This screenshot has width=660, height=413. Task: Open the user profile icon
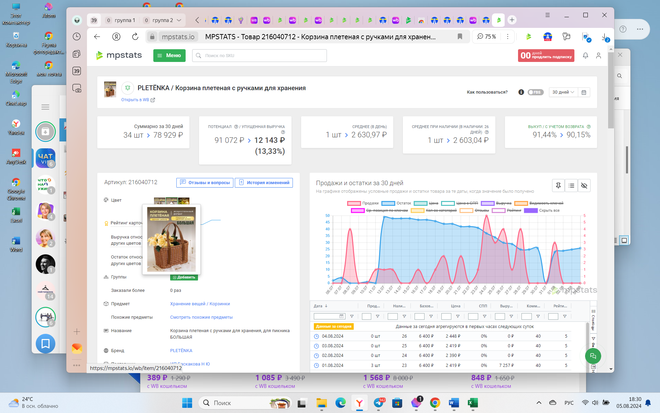pyautogui.click(x=598, y=55)
